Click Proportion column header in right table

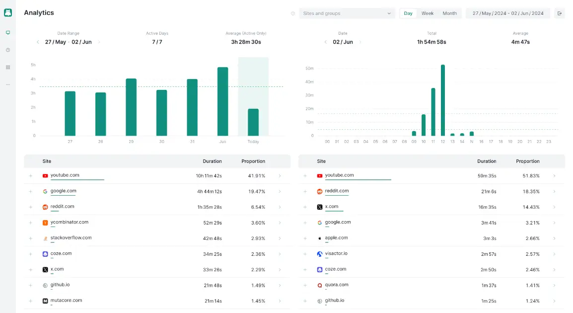click(x=527, y=161)
